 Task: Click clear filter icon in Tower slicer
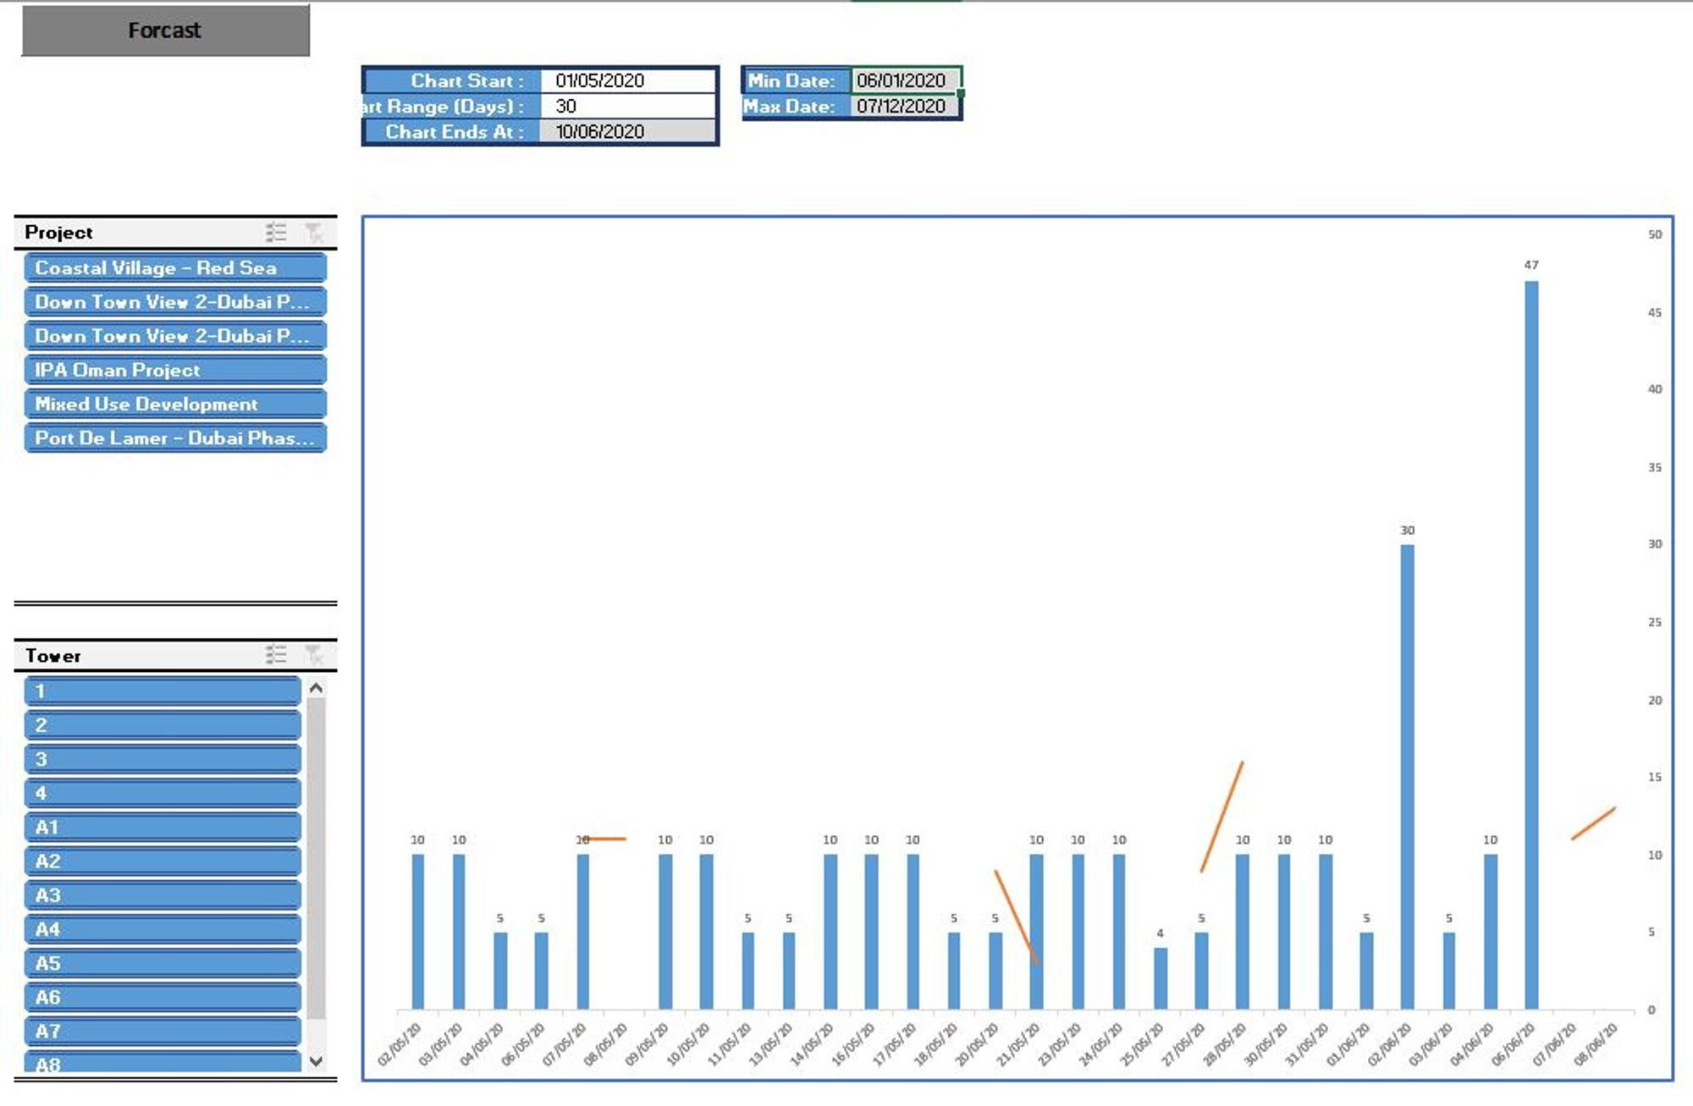point(314,654)
